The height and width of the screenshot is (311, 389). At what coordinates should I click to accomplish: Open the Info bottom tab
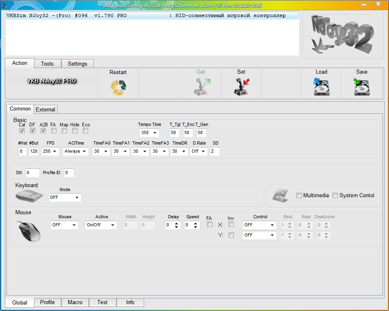point(130,302)
